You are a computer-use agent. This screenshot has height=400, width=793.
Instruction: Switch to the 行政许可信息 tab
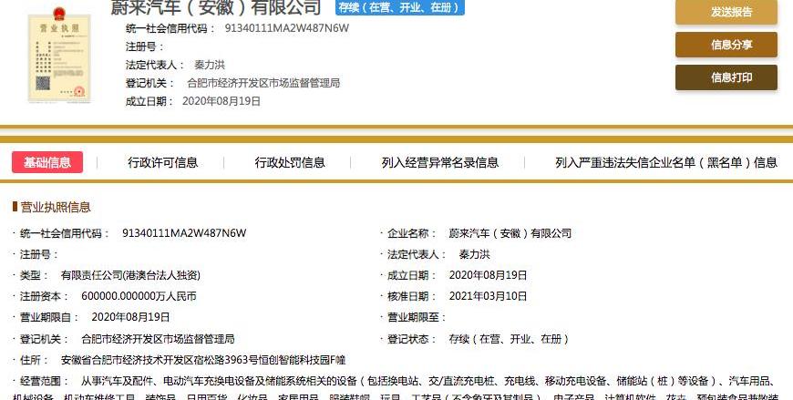[x=162, y=162]
